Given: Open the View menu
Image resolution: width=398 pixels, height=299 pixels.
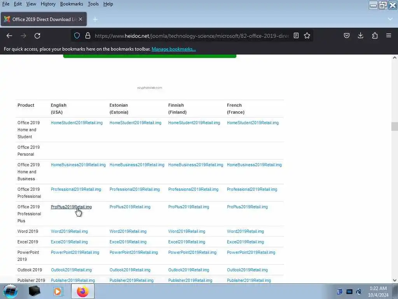Looking at the screenshot, I should click(31, 4).
